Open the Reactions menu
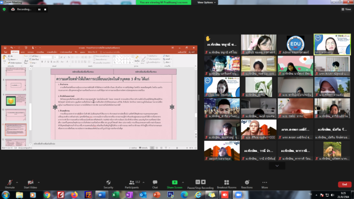The width and height of the screenshot is (354, 199). pos(247,182)
